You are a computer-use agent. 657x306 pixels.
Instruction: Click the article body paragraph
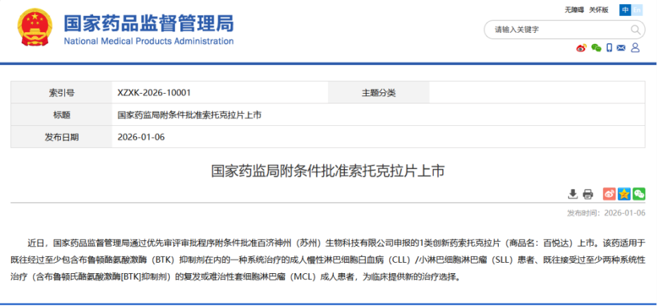(x=328, y=260)
